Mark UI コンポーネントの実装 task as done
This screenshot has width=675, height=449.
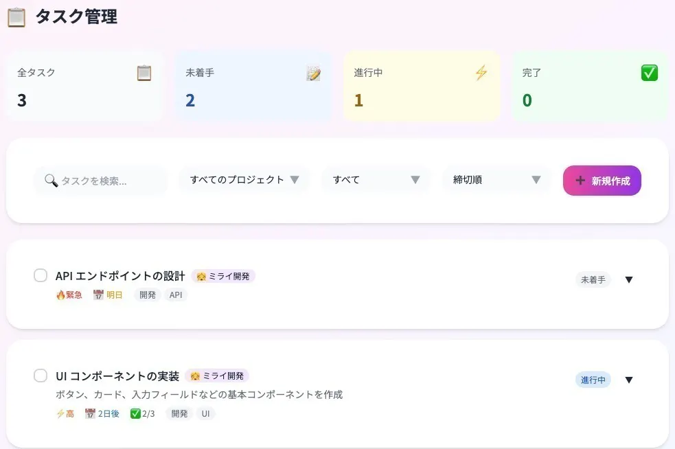[x=41, y=376]
